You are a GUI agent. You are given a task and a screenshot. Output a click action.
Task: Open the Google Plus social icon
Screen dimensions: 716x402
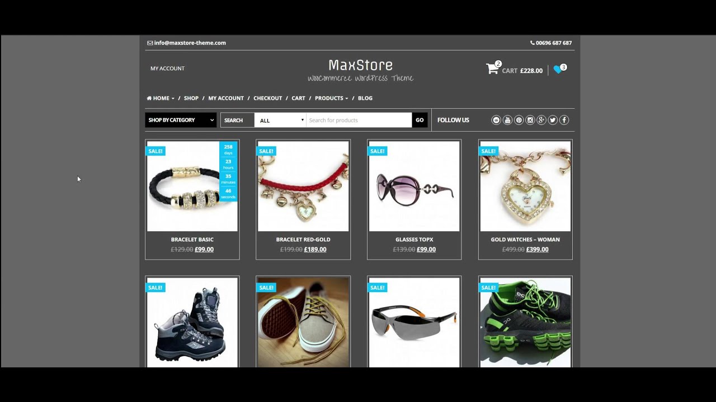pyautogui.click(x=541, y=120)
